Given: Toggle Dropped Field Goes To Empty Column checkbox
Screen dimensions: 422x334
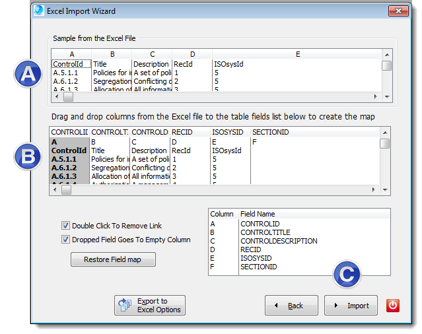Looking at the screenshot, I should coord(65,239).
